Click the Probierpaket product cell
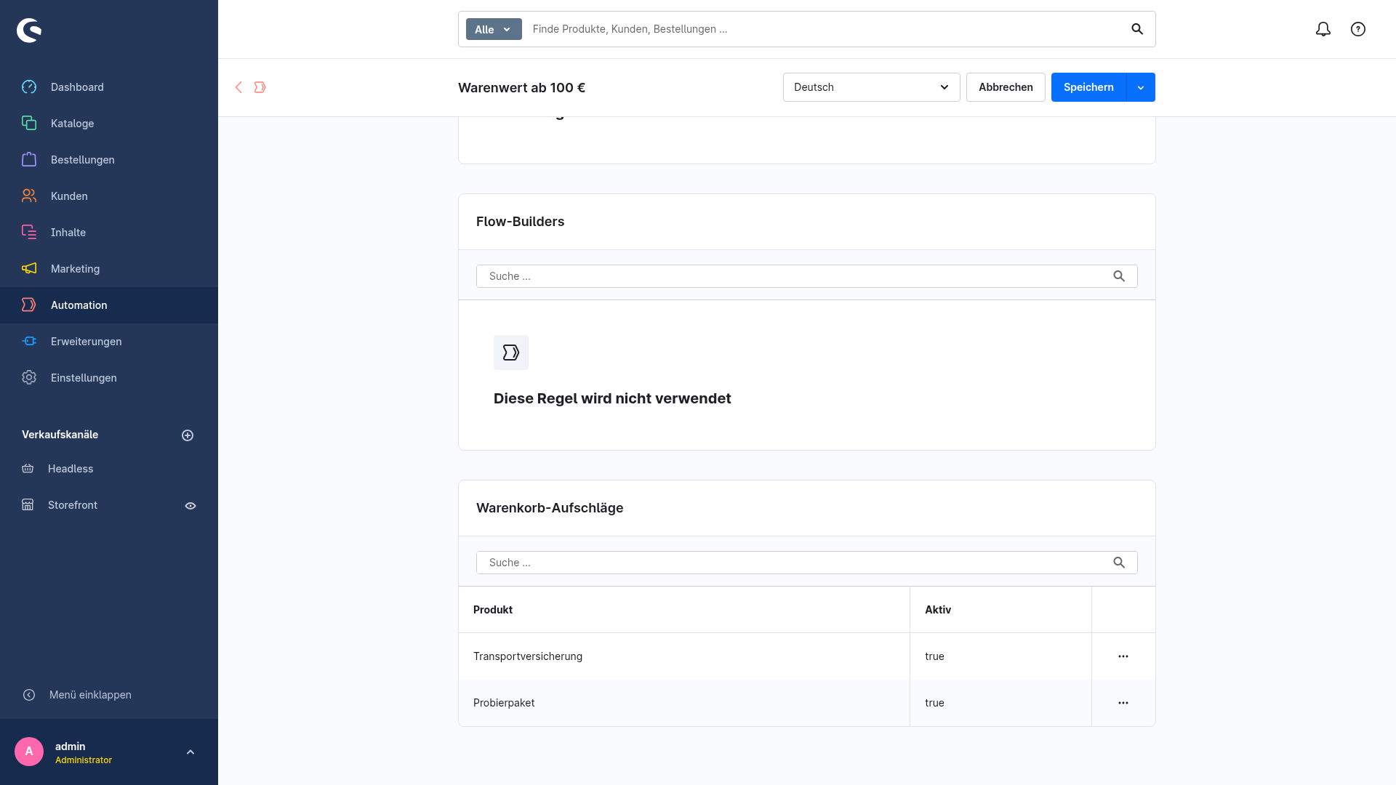The image size is (1396, 785). [x=684, y=703]
